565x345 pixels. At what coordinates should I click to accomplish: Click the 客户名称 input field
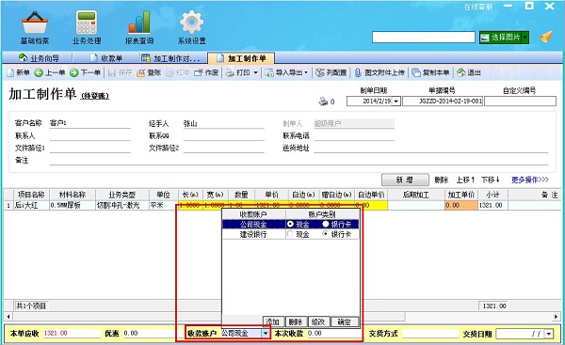click(x=89, y=123)
